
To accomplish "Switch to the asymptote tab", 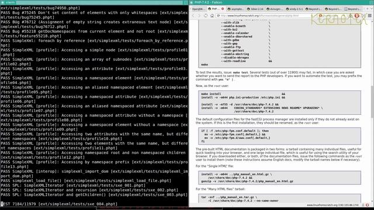I will click(236, 9).
